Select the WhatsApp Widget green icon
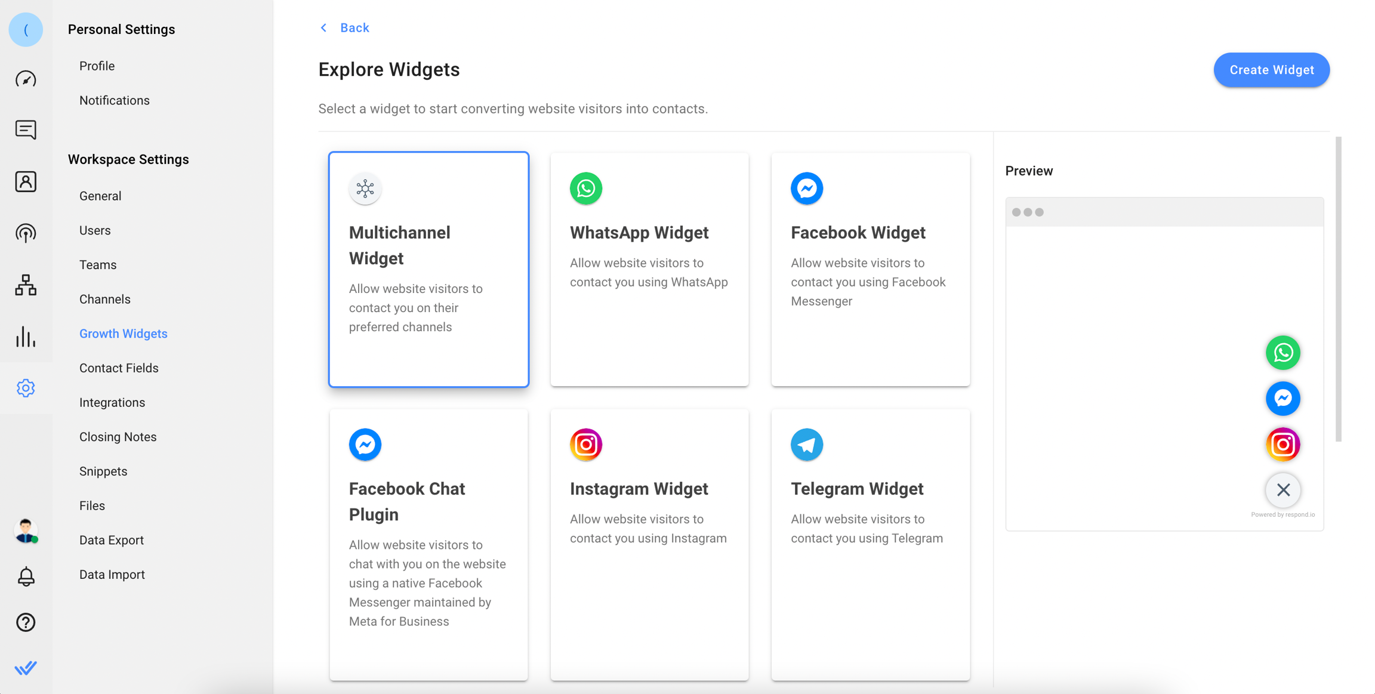 [585, 189]
